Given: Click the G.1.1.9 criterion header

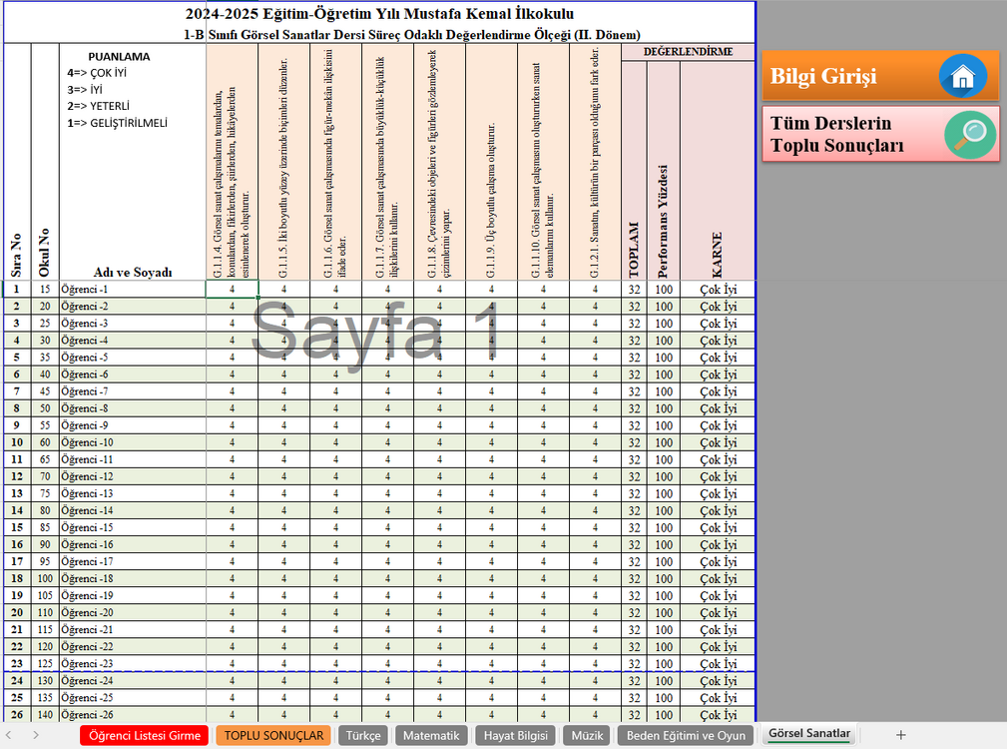Looking at the screenshot, I should click(x=491, y=162).
